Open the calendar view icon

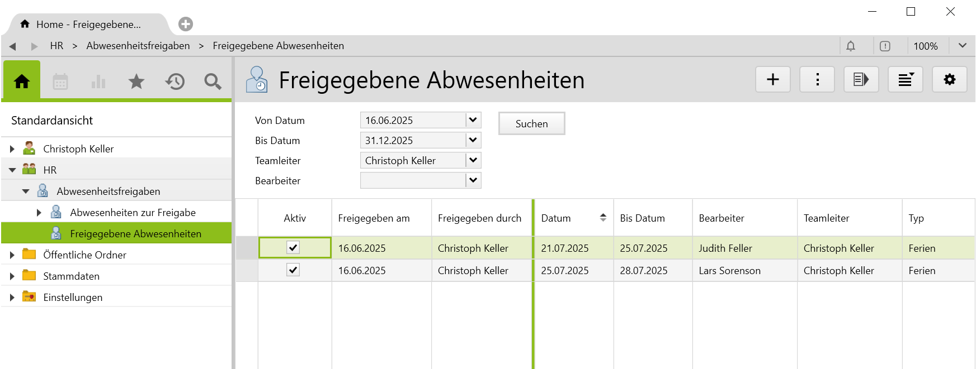point(60,82)
